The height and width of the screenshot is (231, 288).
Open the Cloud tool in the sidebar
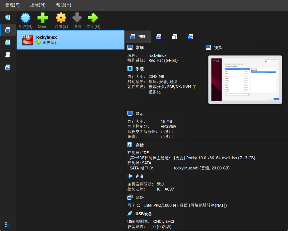pyautogui.click(x=8, y=55)
